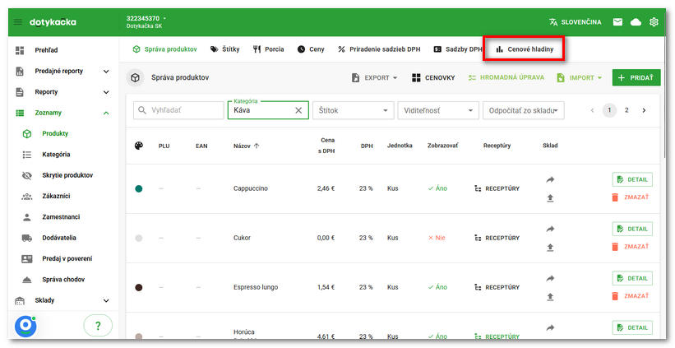Toggle the Nie visibility for Cukor

437,238
